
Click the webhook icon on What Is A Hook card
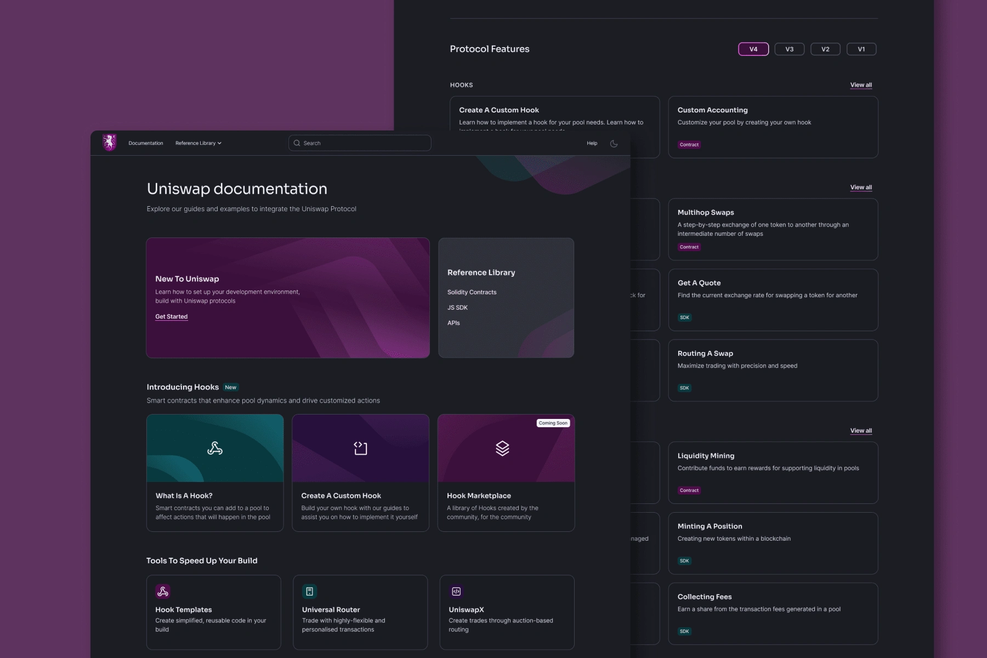point(215,449)
